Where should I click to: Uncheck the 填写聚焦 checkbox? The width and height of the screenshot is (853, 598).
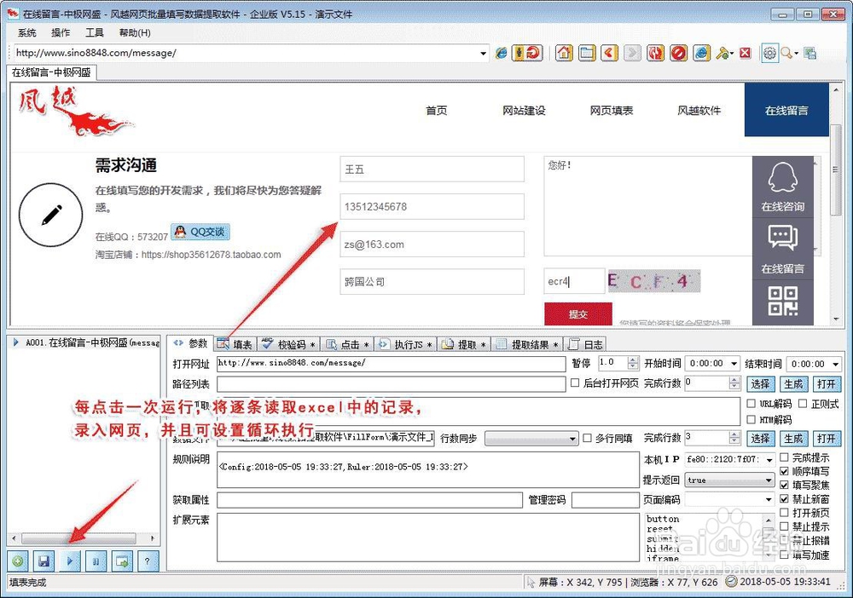click(x=784, y=485)
